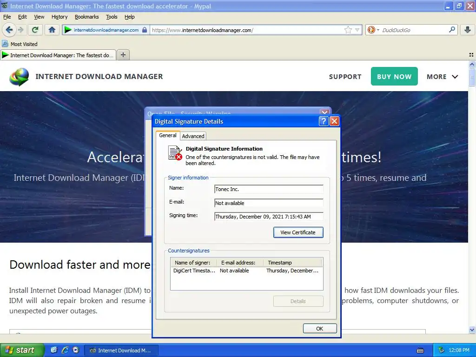
Task: Open the SUPPORT link
Action: (x=345, y=77)
